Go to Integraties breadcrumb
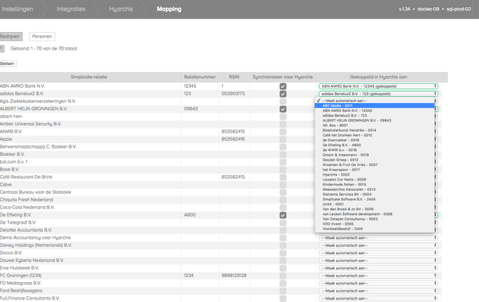Screen dimensions: 479x302 [x=71, y=9]
